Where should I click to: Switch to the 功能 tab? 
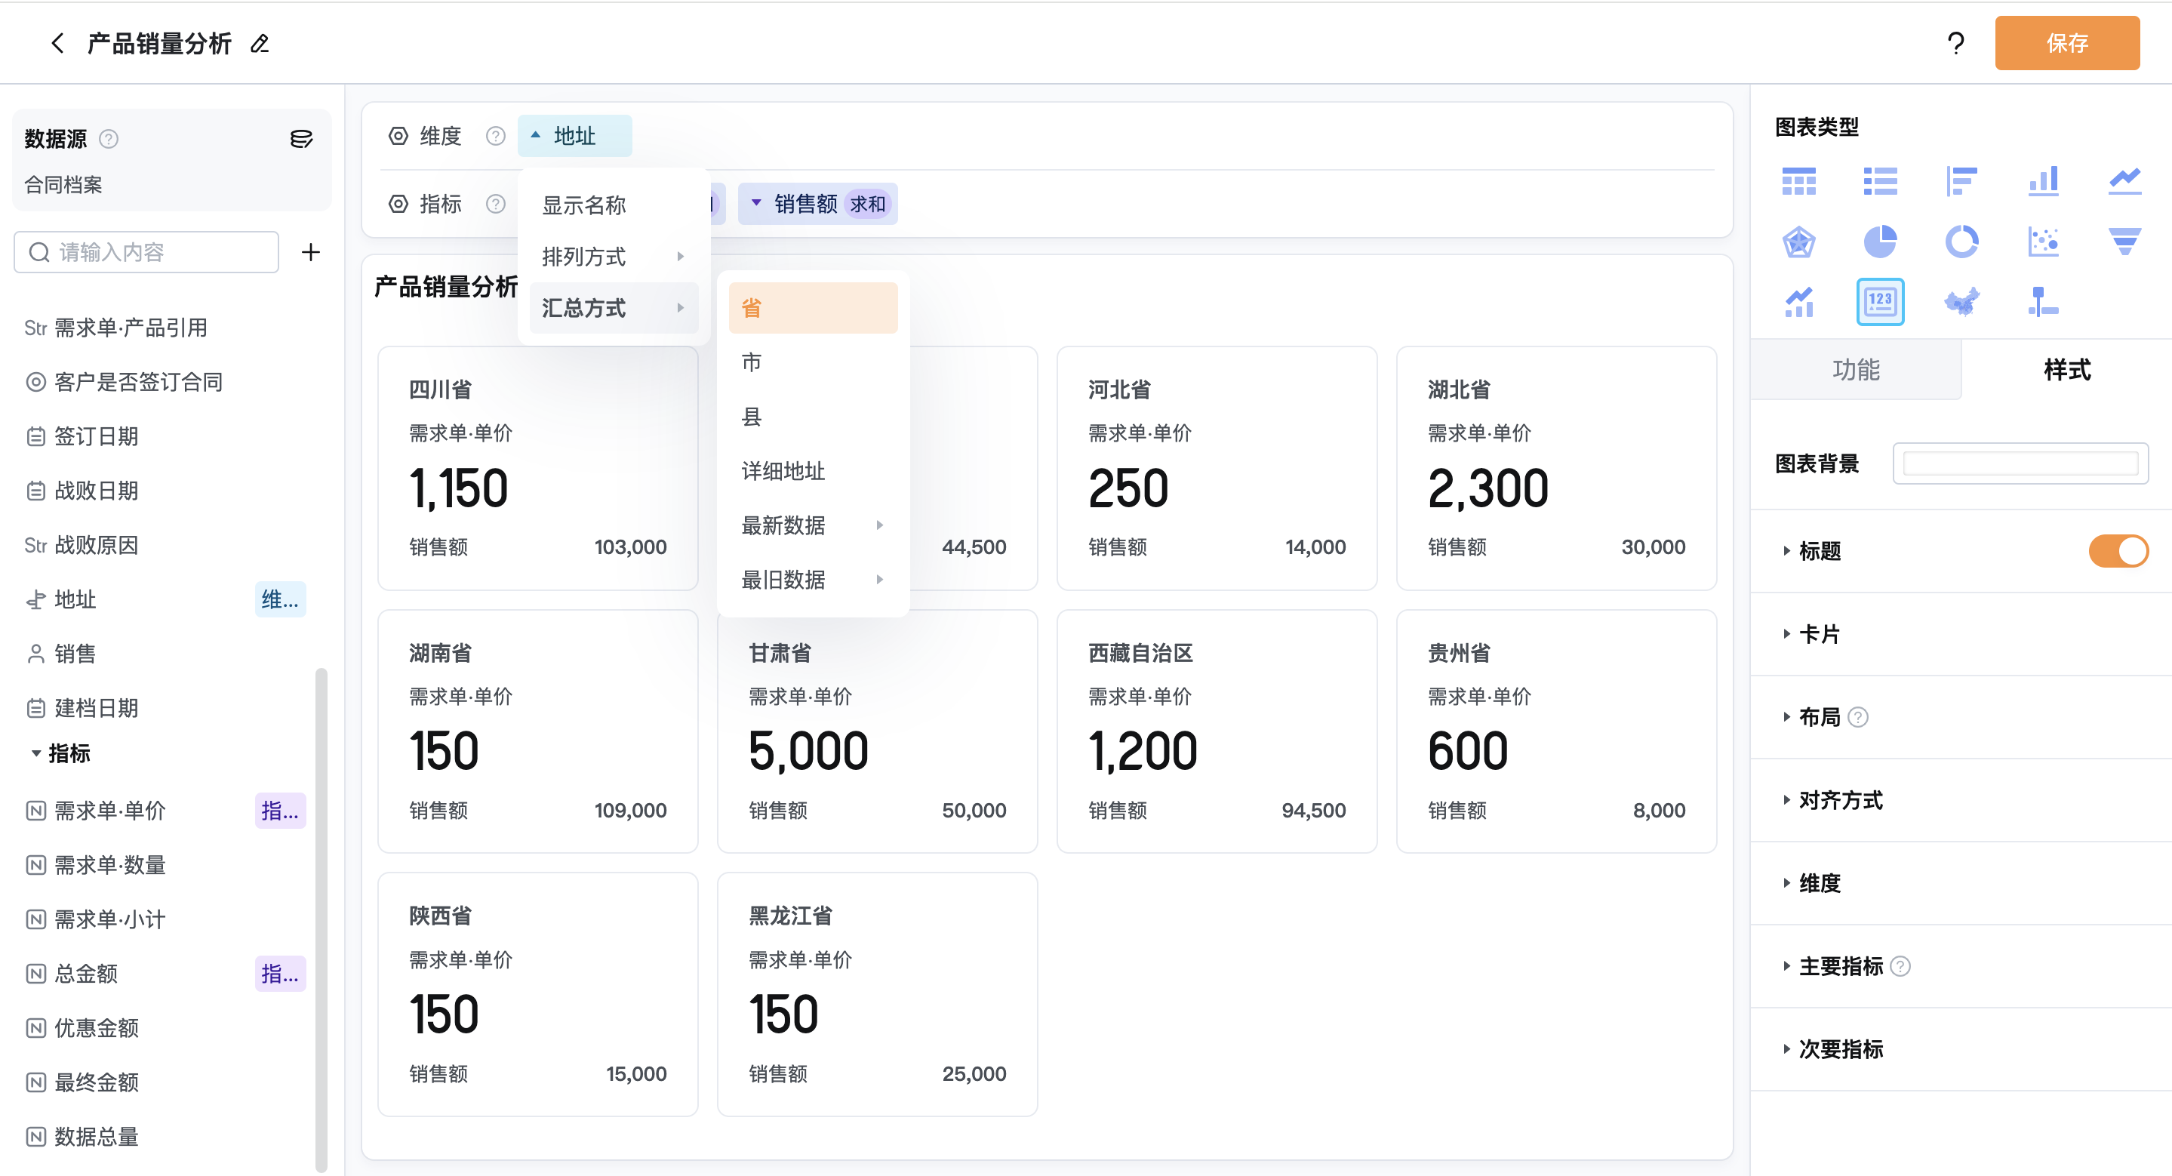pyautogui.click(x=1856, y=369)
